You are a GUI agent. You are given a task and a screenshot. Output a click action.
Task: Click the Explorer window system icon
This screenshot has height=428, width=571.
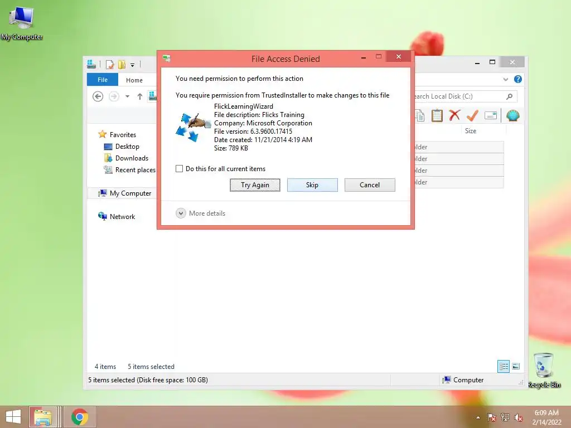91,64
